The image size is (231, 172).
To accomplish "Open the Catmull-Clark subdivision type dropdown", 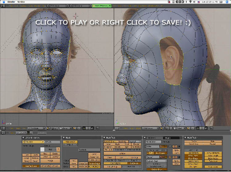I will pos(156,161).
